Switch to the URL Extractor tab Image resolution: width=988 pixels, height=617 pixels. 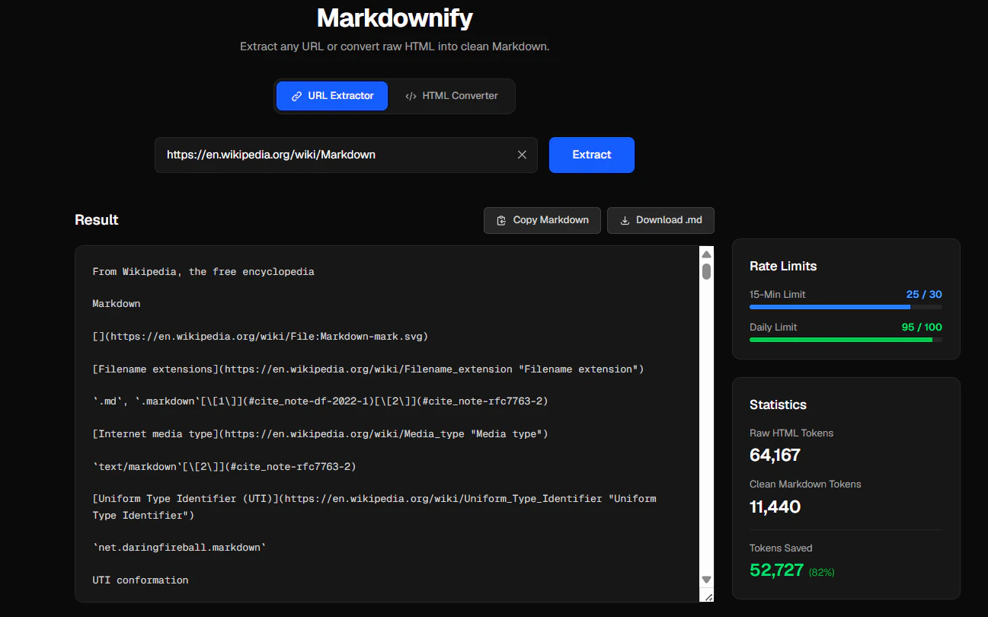(332, 96)
